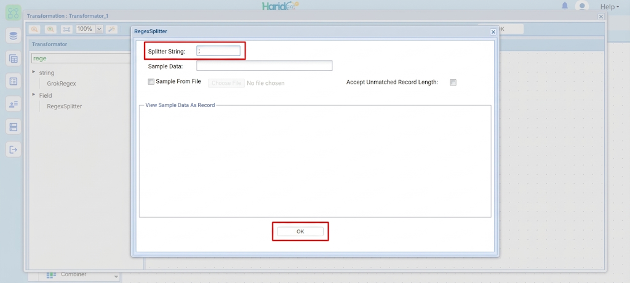Viewport: 630px width, 283px height.
Task: Click the Harid logo
Action: pos(281,6)
